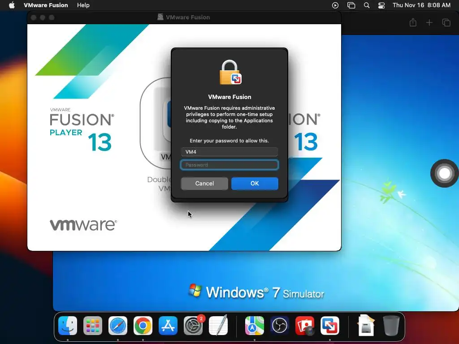This screenshot has width=459, height=344.
Task: Open System Settings from the Dock
Action: click(x=193, y=325)
